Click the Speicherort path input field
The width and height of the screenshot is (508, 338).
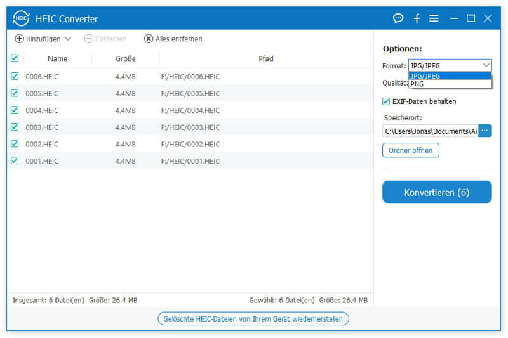coord(430,131)
